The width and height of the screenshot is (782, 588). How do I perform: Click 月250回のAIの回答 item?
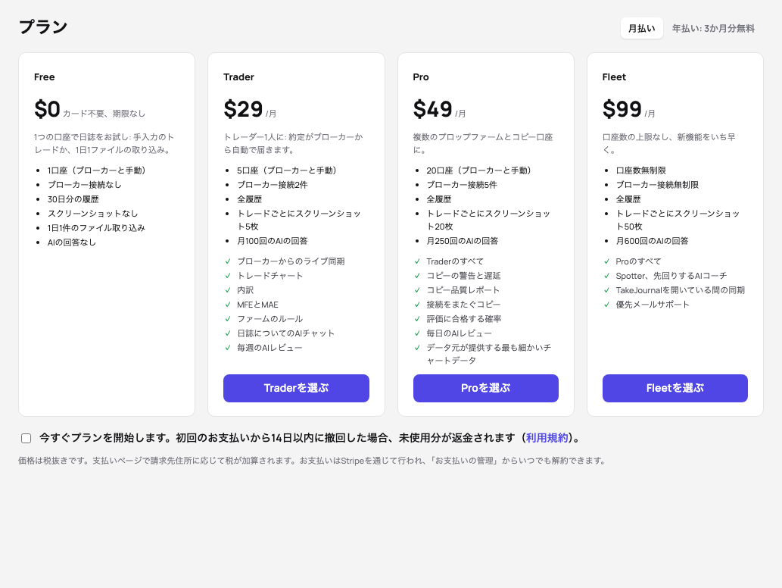click(463, 241)
